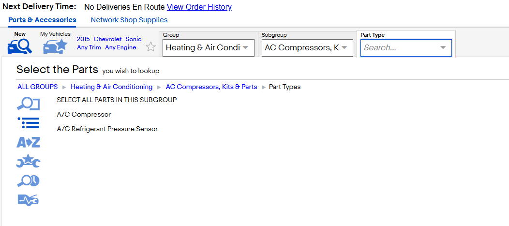Click into the Part Type search field
Screen dimensions: 509x226
[x=406, y=48]
